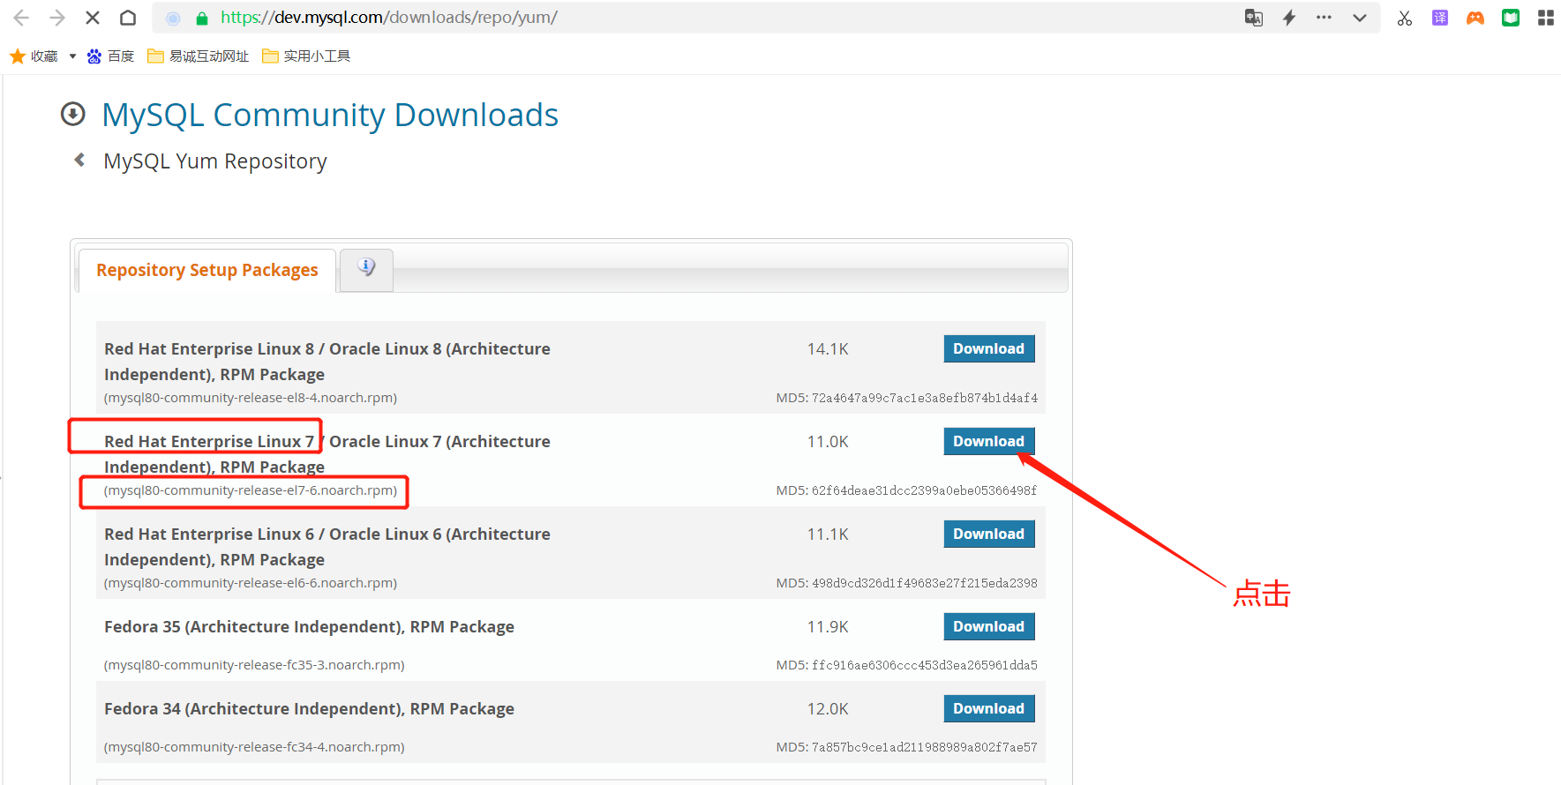Image resolution: width=1561 pixels, height=785 pixels.
Task: Click the browser forward arrow
Action: 56,18
